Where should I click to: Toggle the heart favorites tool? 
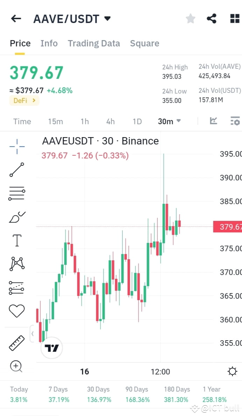16,311
